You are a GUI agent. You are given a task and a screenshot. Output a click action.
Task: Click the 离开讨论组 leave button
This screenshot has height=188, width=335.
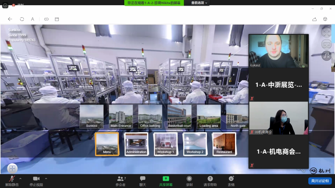pos(320,181)
